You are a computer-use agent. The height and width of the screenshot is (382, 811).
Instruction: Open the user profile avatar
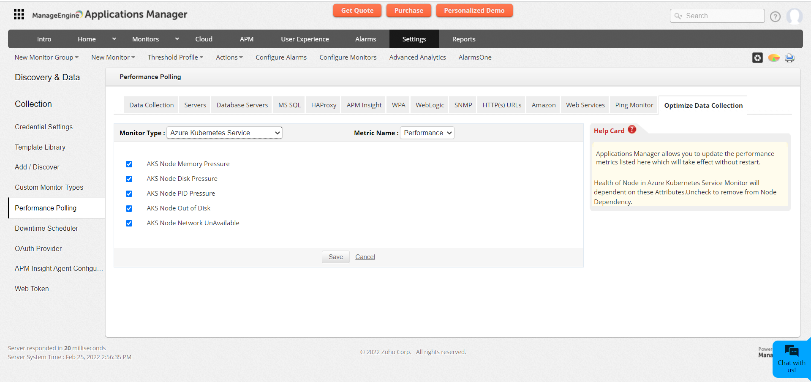pyautogui.click(x=794, y=16)
